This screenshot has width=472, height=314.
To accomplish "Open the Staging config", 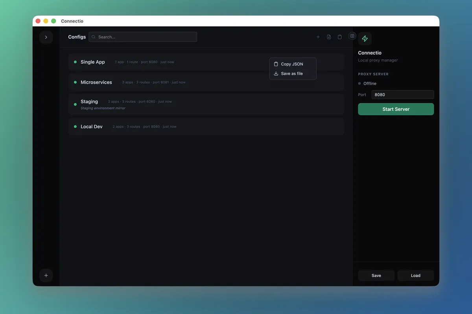I will [x=206, y=104].
